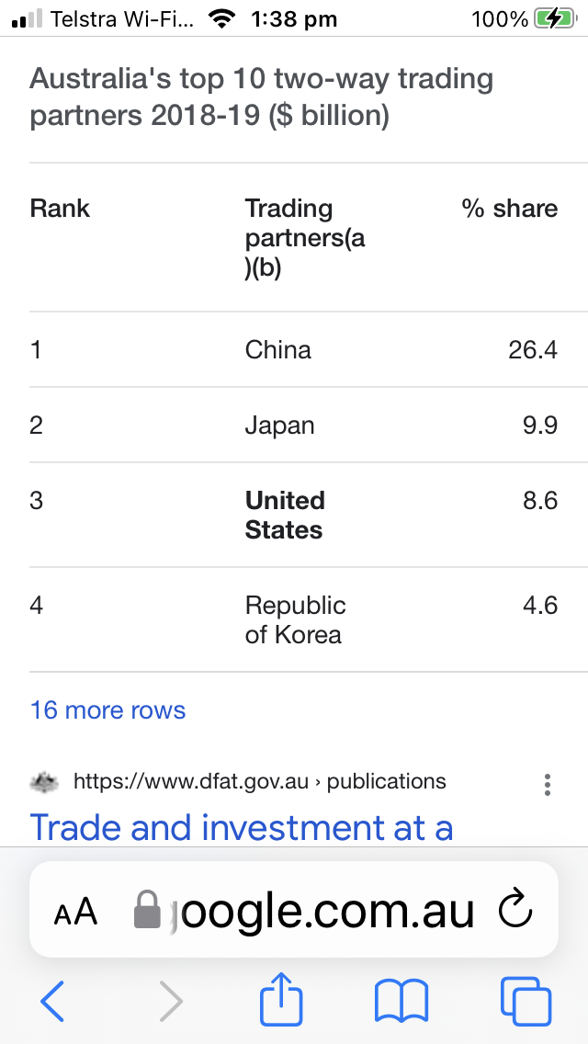Tap the Wi-Fi status icon
Screen dimensions: 588x1044
[222, 19]
